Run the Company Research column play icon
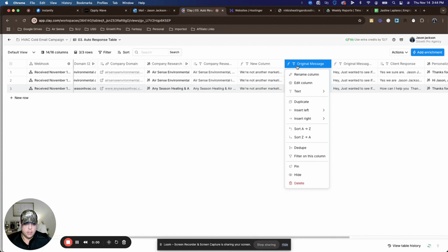448x252 pixels. 186,64
